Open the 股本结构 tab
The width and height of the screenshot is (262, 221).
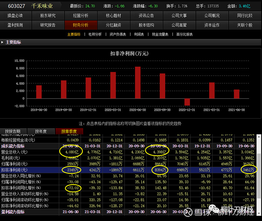[x=146, y=25]
